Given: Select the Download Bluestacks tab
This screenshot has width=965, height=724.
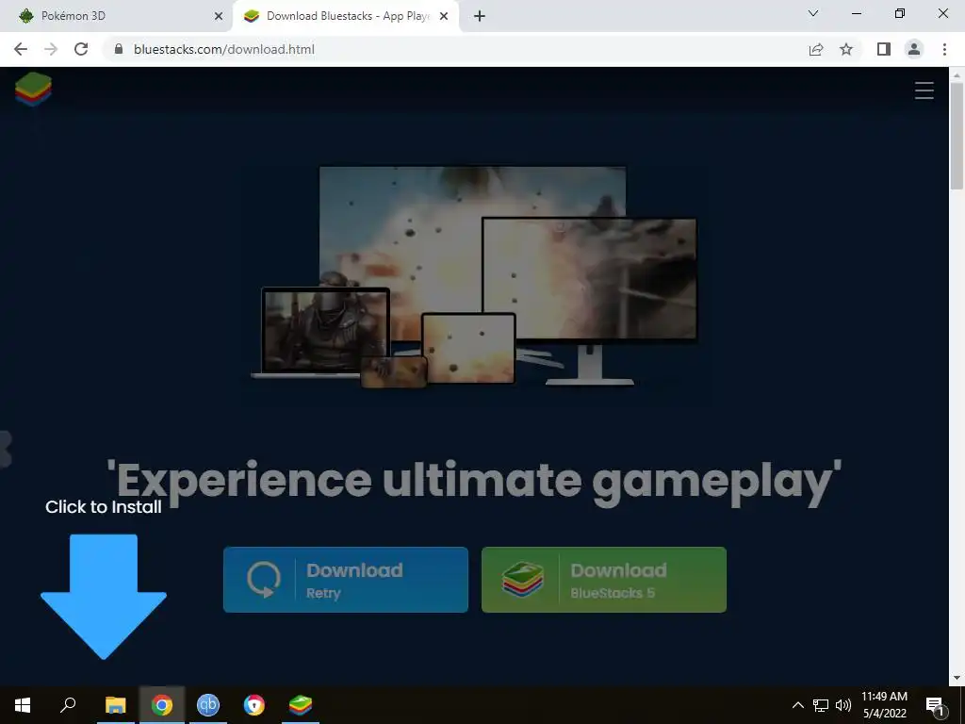Looking at the screenshot, I should tap(346, 16).
